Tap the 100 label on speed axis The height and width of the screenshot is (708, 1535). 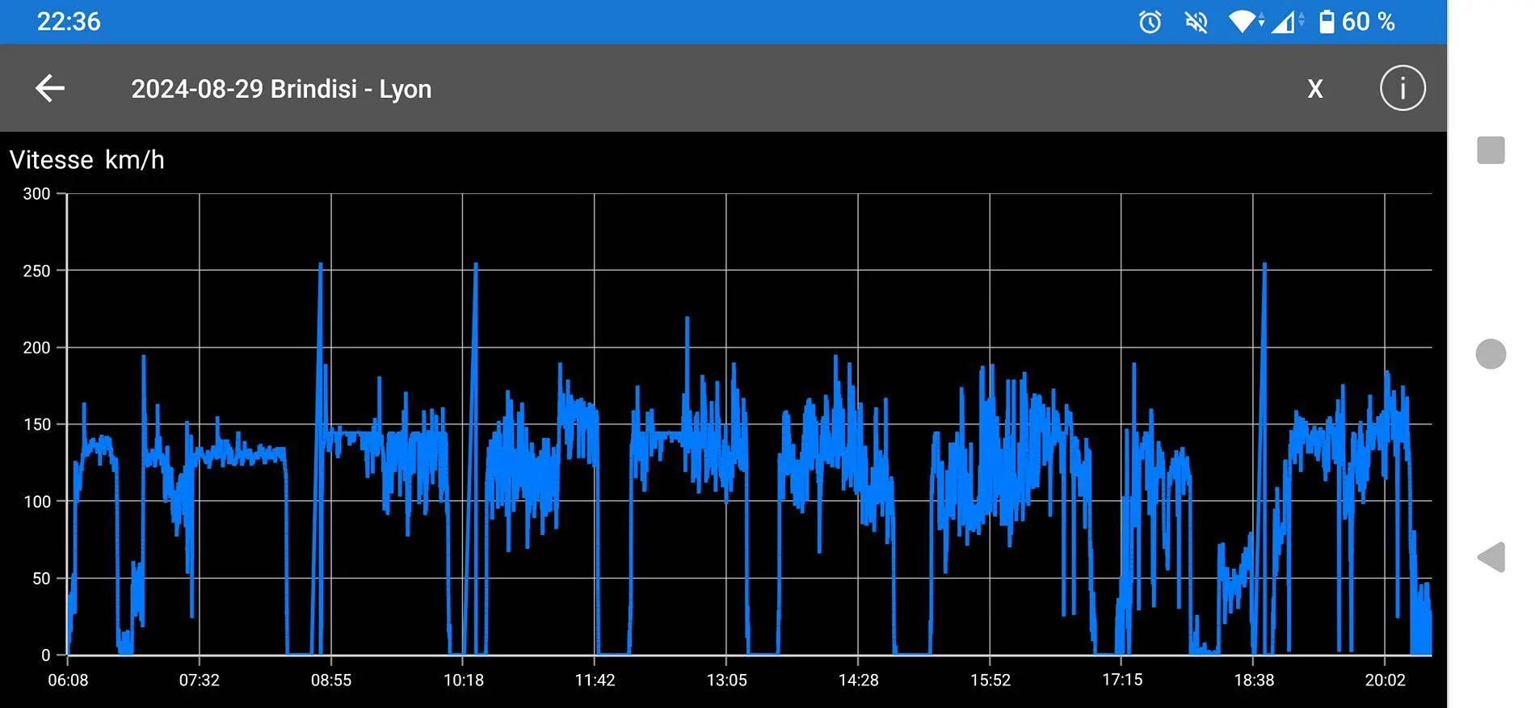pyautogui.click(x=36, y=501)
